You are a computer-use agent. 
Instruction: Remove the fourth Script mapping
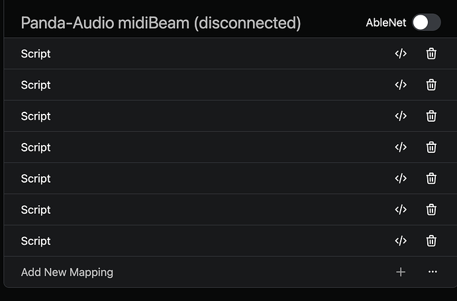(431, 147)
